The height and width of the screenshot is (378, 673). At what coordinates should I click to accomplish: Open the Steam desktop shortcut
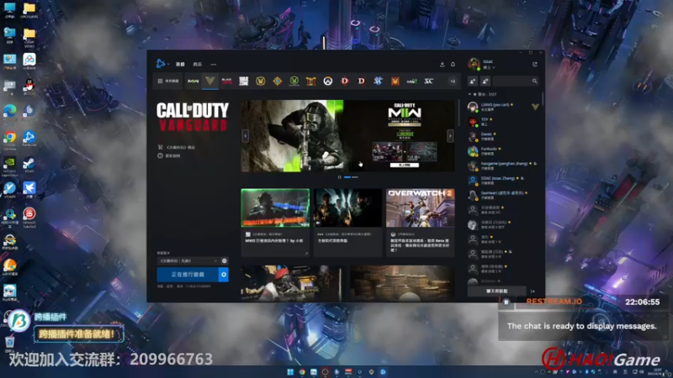29,165
